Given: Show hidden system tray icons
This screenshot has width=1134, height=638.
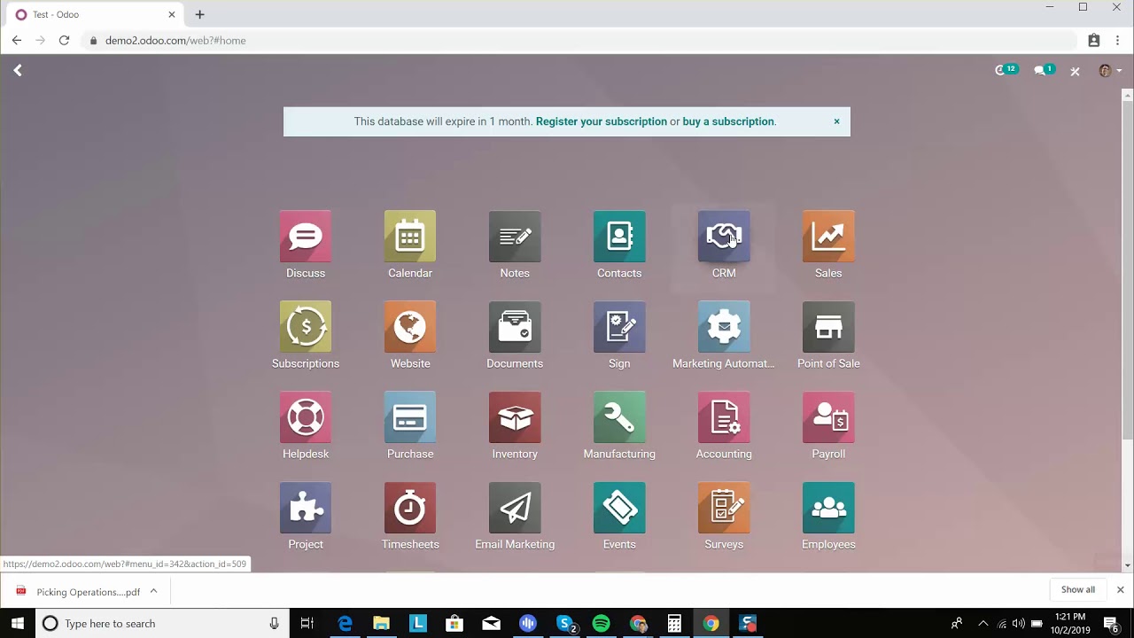Looking at the screenshot, I should coord(983,623).
